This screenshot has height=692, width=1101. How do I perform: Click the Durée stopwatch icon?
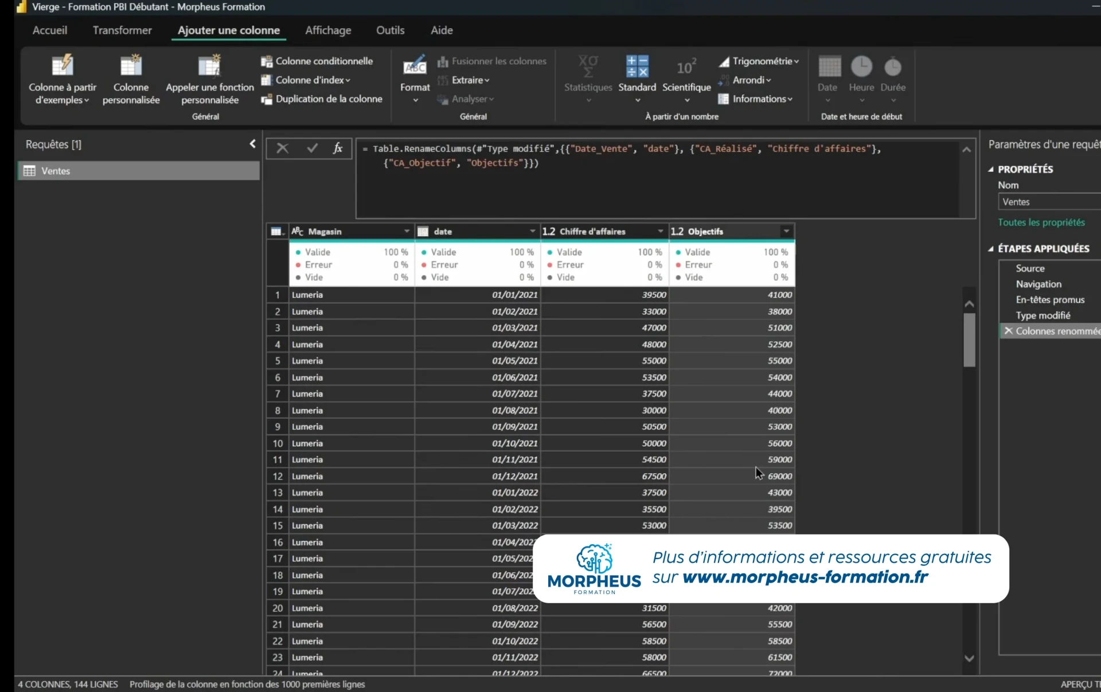[893, 66]
